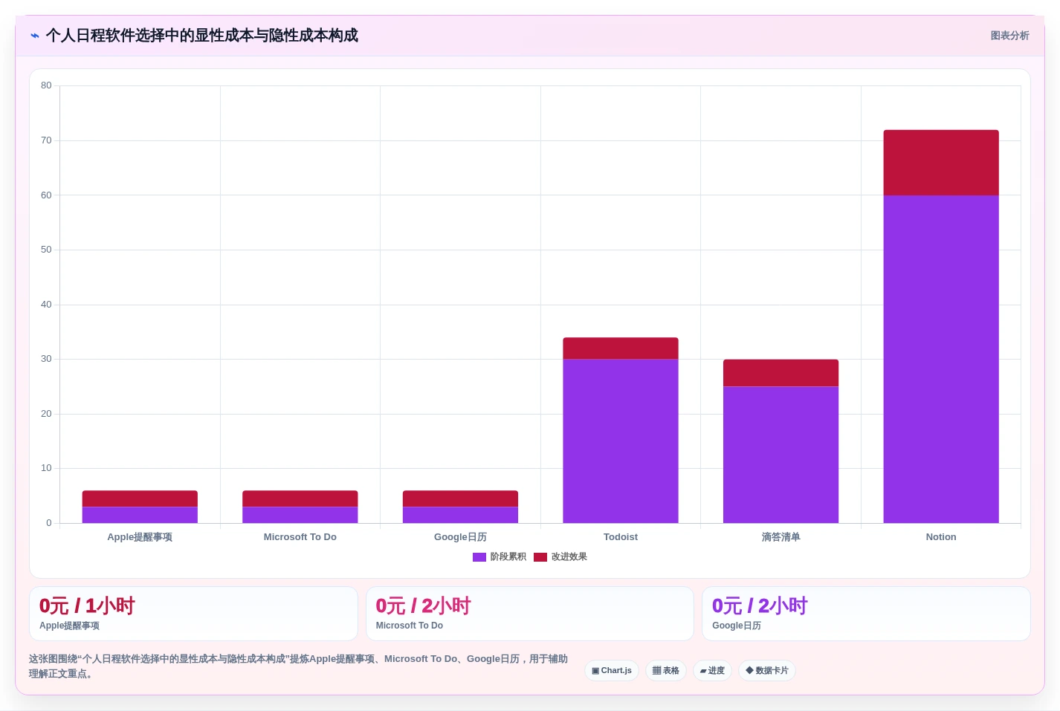Click the 改进效果 legend label
Viewport: 1060px width, 711px height.
pyautogui.click(x=569, y=557)
